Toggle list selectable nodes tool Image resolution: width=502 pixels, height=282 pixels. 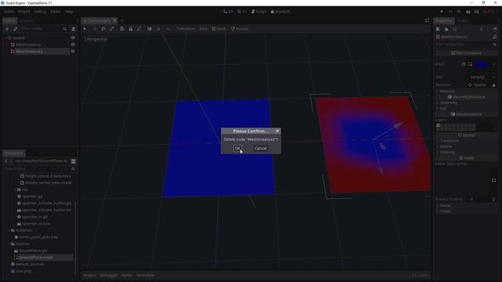(122, 29)
